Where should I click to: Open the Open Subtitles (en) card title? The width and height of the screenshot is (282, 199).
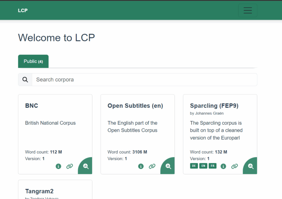pyautogui.click(x=135, y=106)
